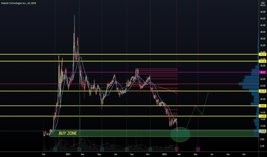Viewport: 267px width, 157px height.
Task: Select the 18.01 yellow price label
Action: point(263,106)
